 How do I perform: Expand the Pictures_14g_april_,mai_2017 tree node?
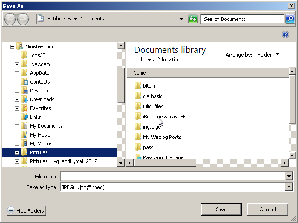point(17,161)
